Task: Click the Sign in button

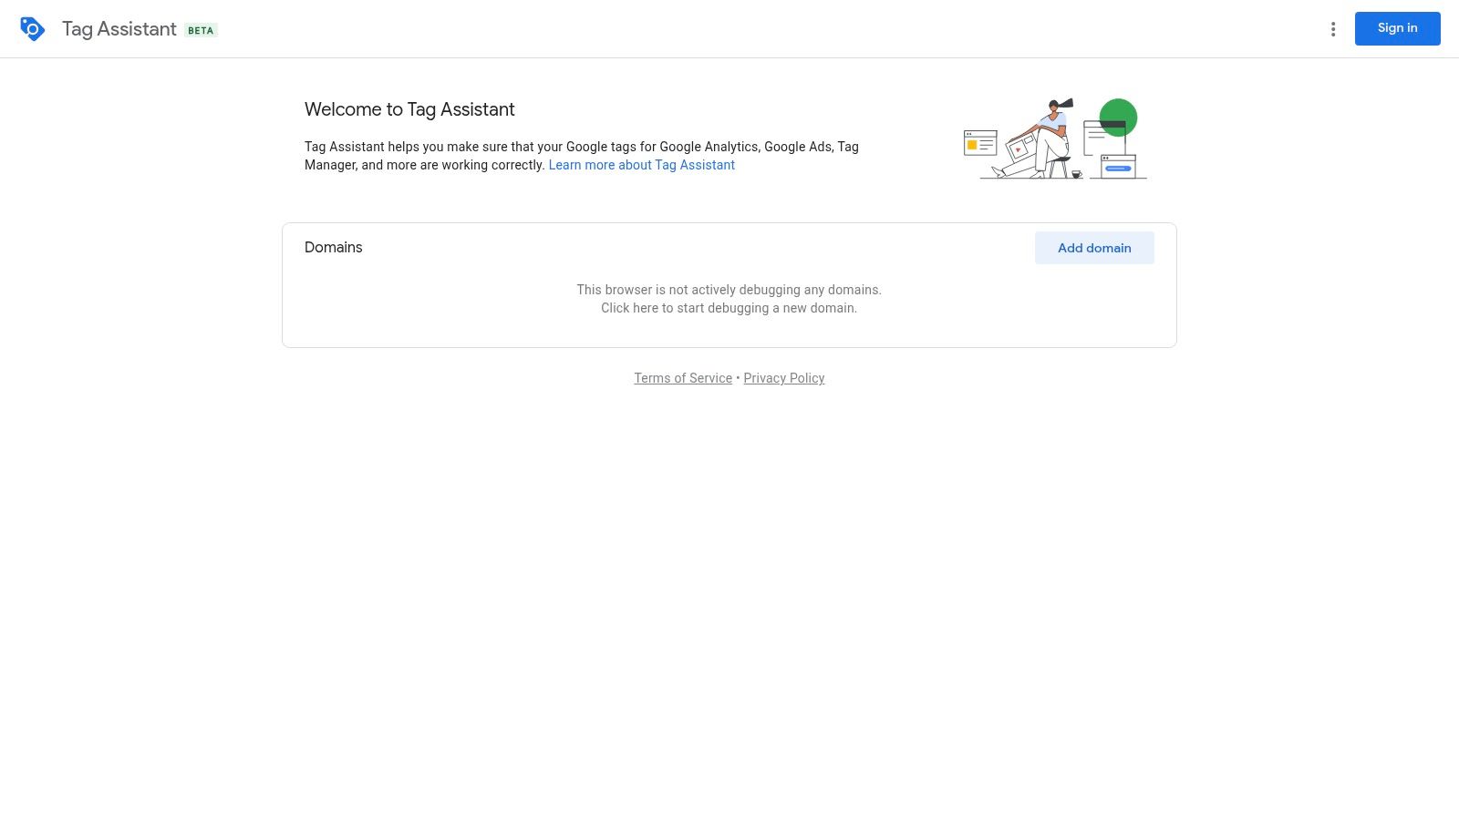Action: point(1398,28)
